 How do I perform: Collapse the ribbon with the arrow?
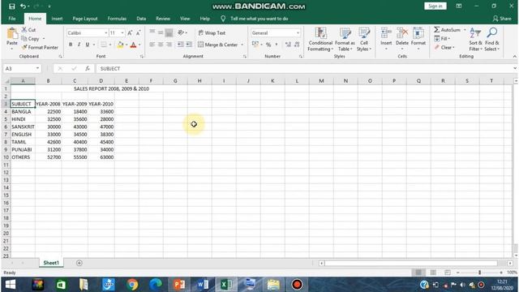pyautogui.click(x=514, y=57)
